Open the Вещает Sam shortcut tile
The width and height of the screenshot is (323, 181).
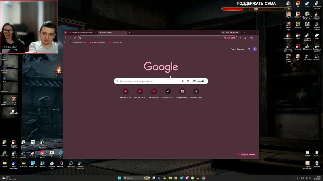[154, 93]
